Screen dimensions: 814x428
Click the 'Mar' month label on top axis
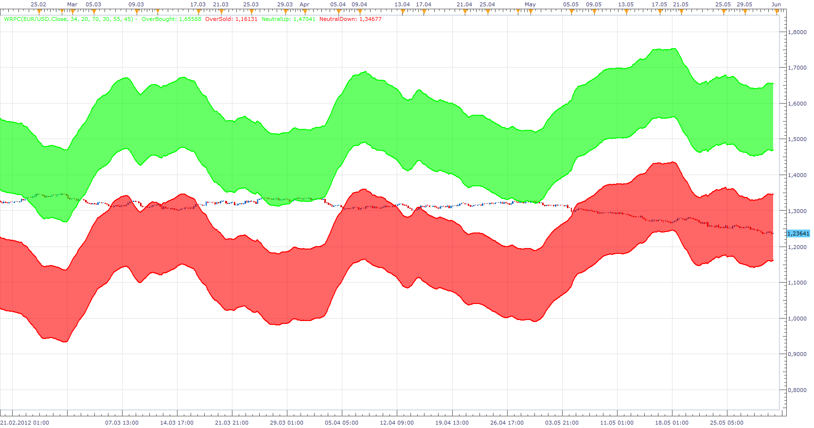coord(72,4)
